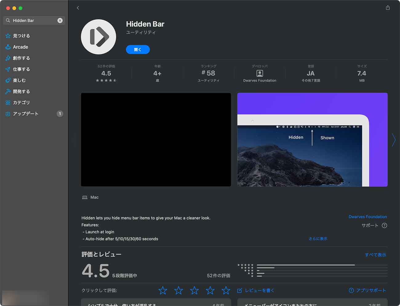The width and height of the screenshot is (400, 306).
Task: Rate one star
Action: [x=163, y=290]
